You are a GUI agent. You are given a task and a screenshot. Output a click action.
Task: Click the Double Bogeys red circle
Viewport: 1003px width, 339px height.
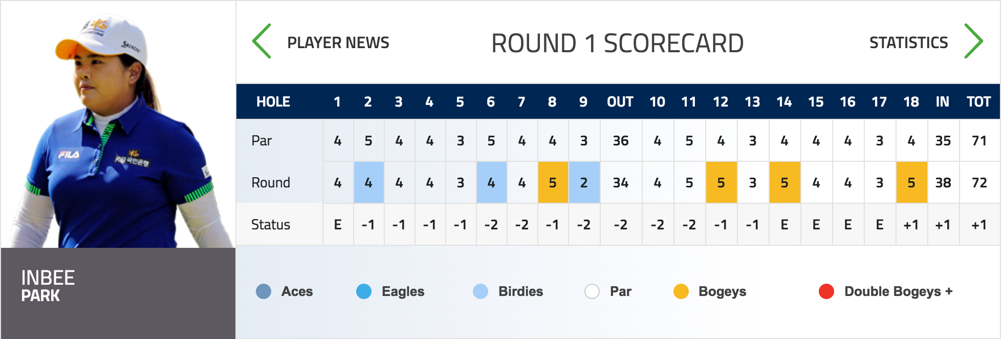click(826, 291)
